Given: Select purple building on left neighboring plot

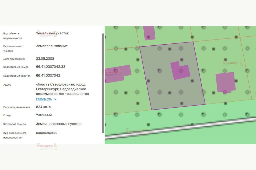Looking at the screenshot, I should point(118,73).
